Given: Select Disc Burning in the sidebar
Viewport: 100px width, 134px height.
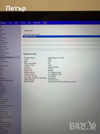Looking at the screenshot, I should [4, 49].
